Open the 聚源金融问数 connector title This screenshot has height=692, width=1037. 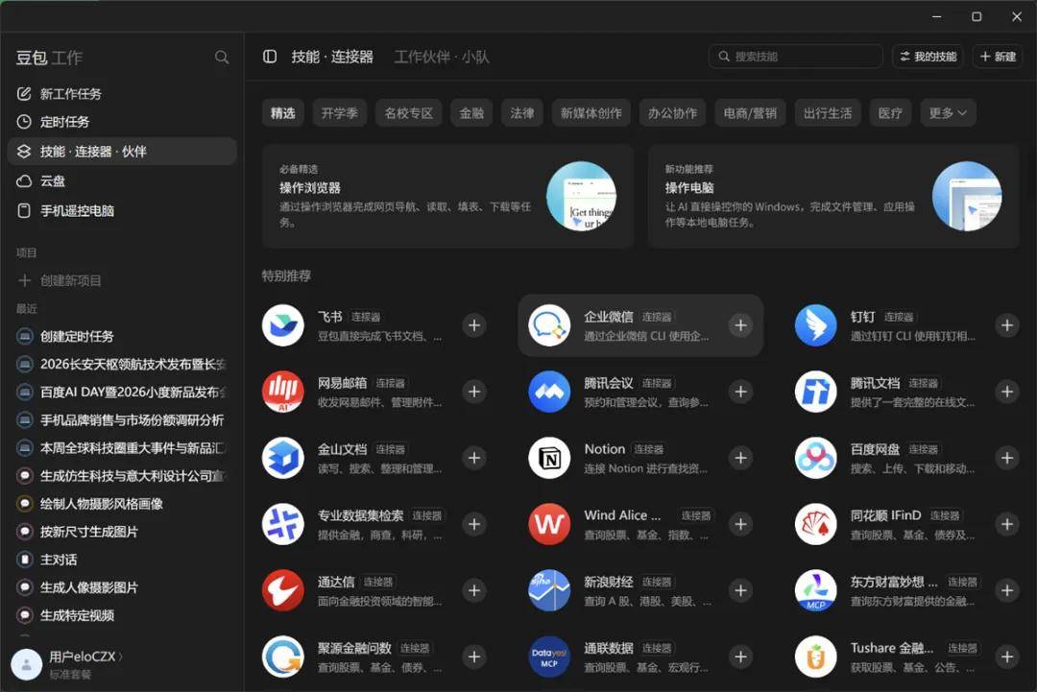tap(354, 648)
